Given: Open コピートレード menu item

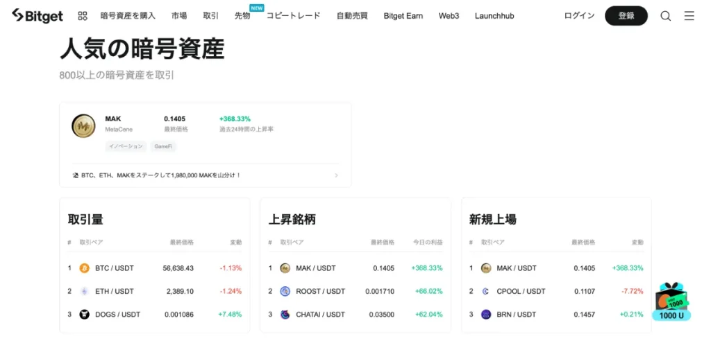Looking at the screenshot, I should click(x=294, y=16).
